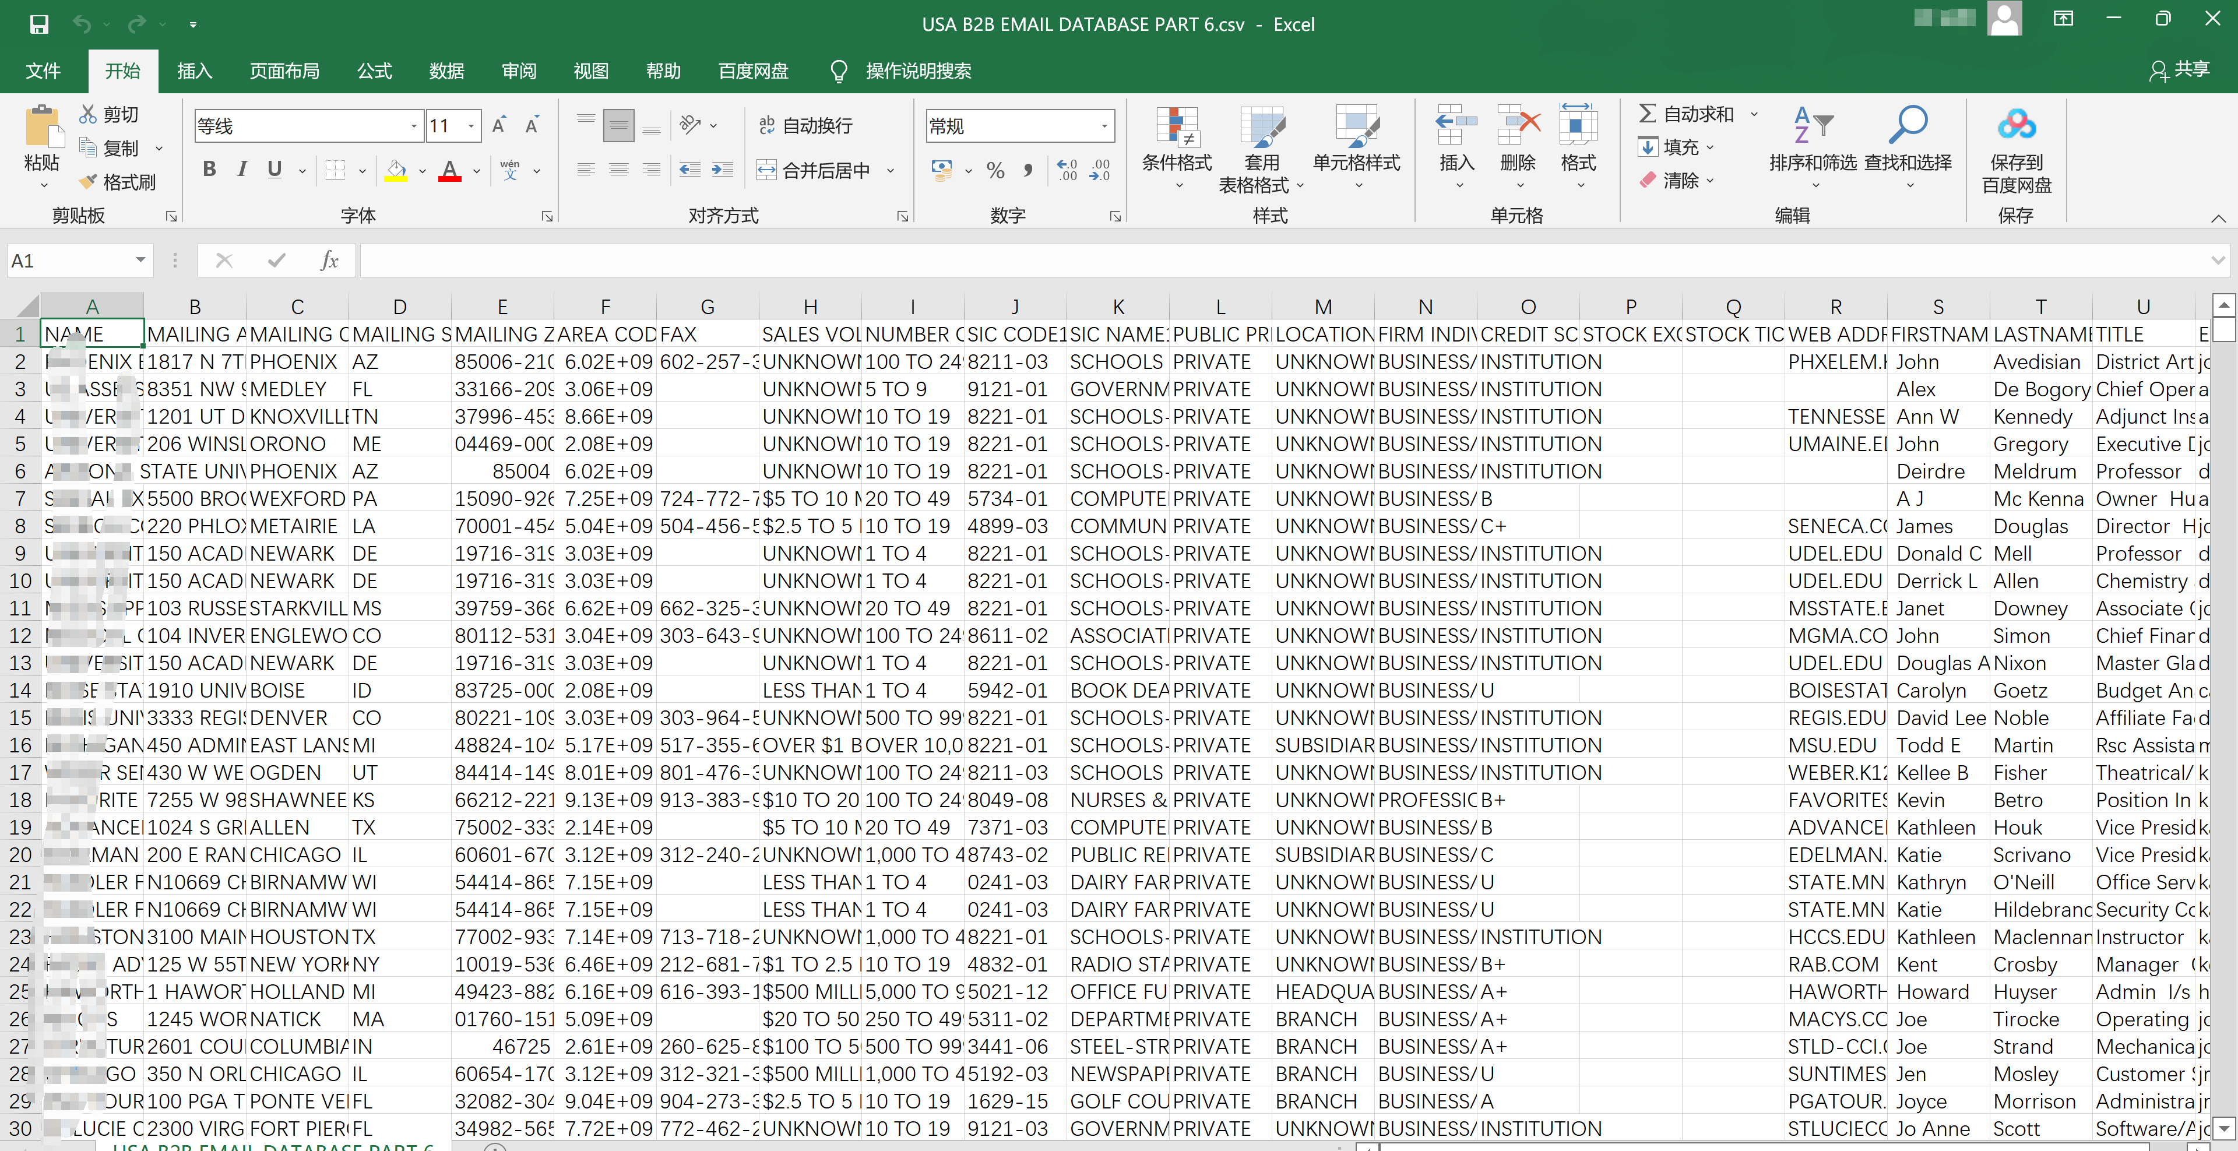
Task: Increase indent in alignment group
Action: [x=723, y=170]
